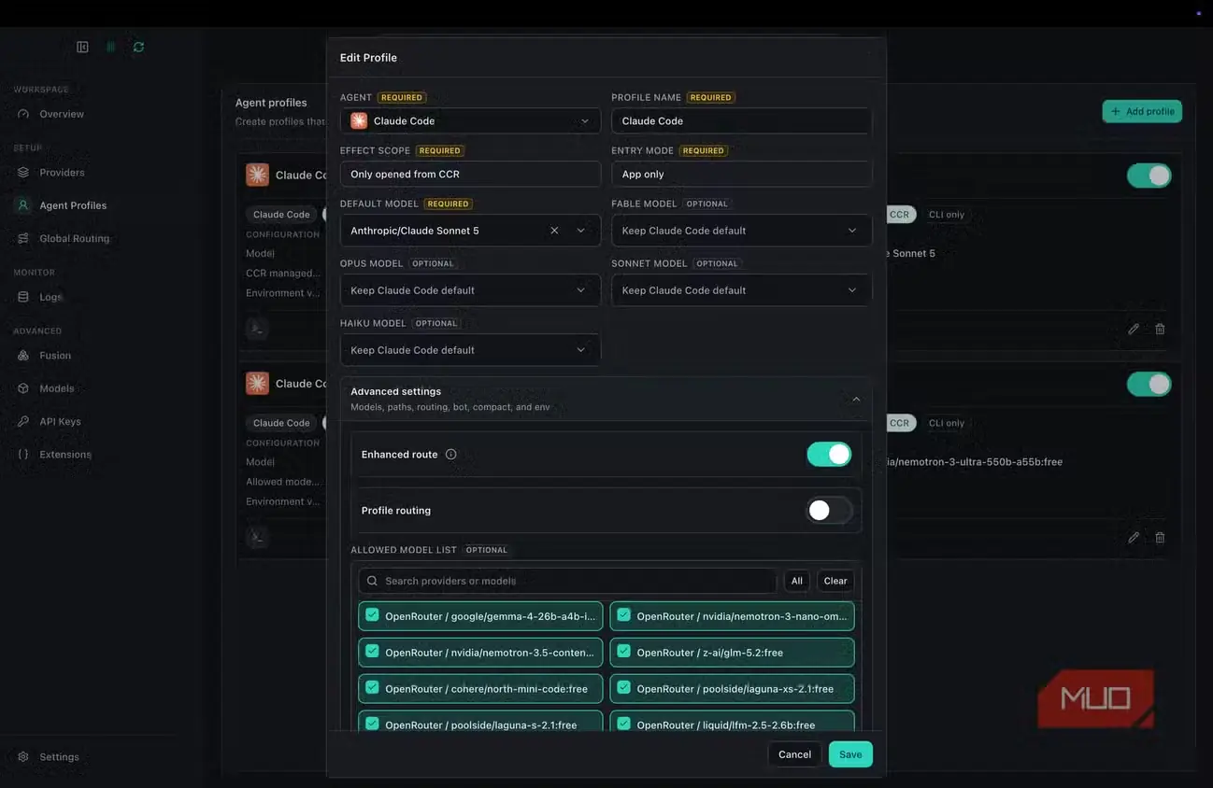Image resolution: width=1213 pixels, height=788 pixels.
Task: Delete the Sonnet 5 profile with trash icon
Action: (x=1160, y=329)
